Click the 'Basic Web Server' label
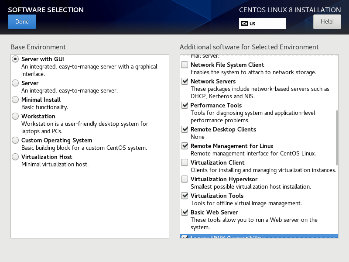Screen dimensions: 349x262 click(x=214, y=212)
